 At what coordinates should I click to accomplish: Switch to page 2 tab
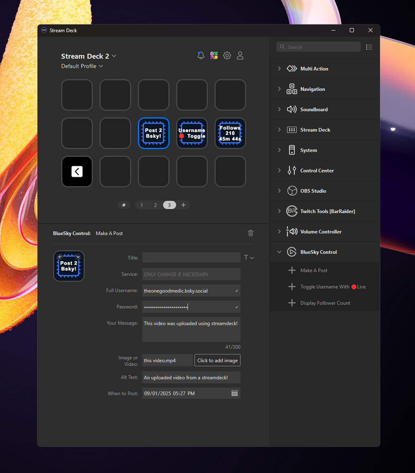(155, 205)
